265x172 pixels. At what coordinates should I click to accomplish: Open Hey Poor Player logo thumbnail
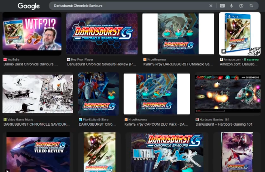(x=102, y=34)
